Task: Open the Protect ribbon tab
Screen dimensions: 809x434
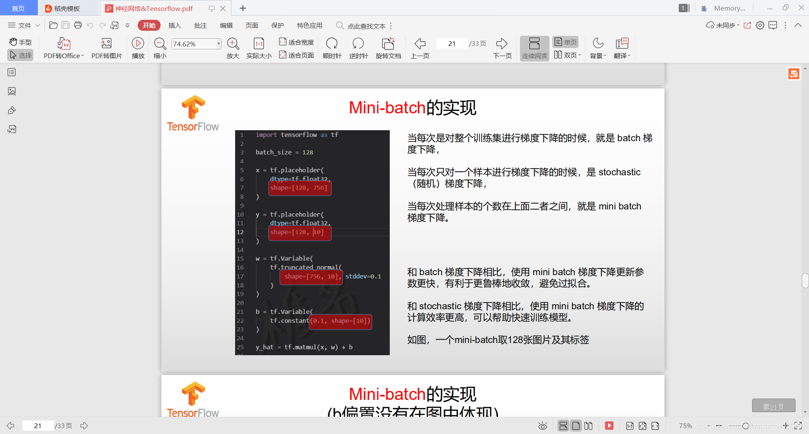Action: point(278,25)
